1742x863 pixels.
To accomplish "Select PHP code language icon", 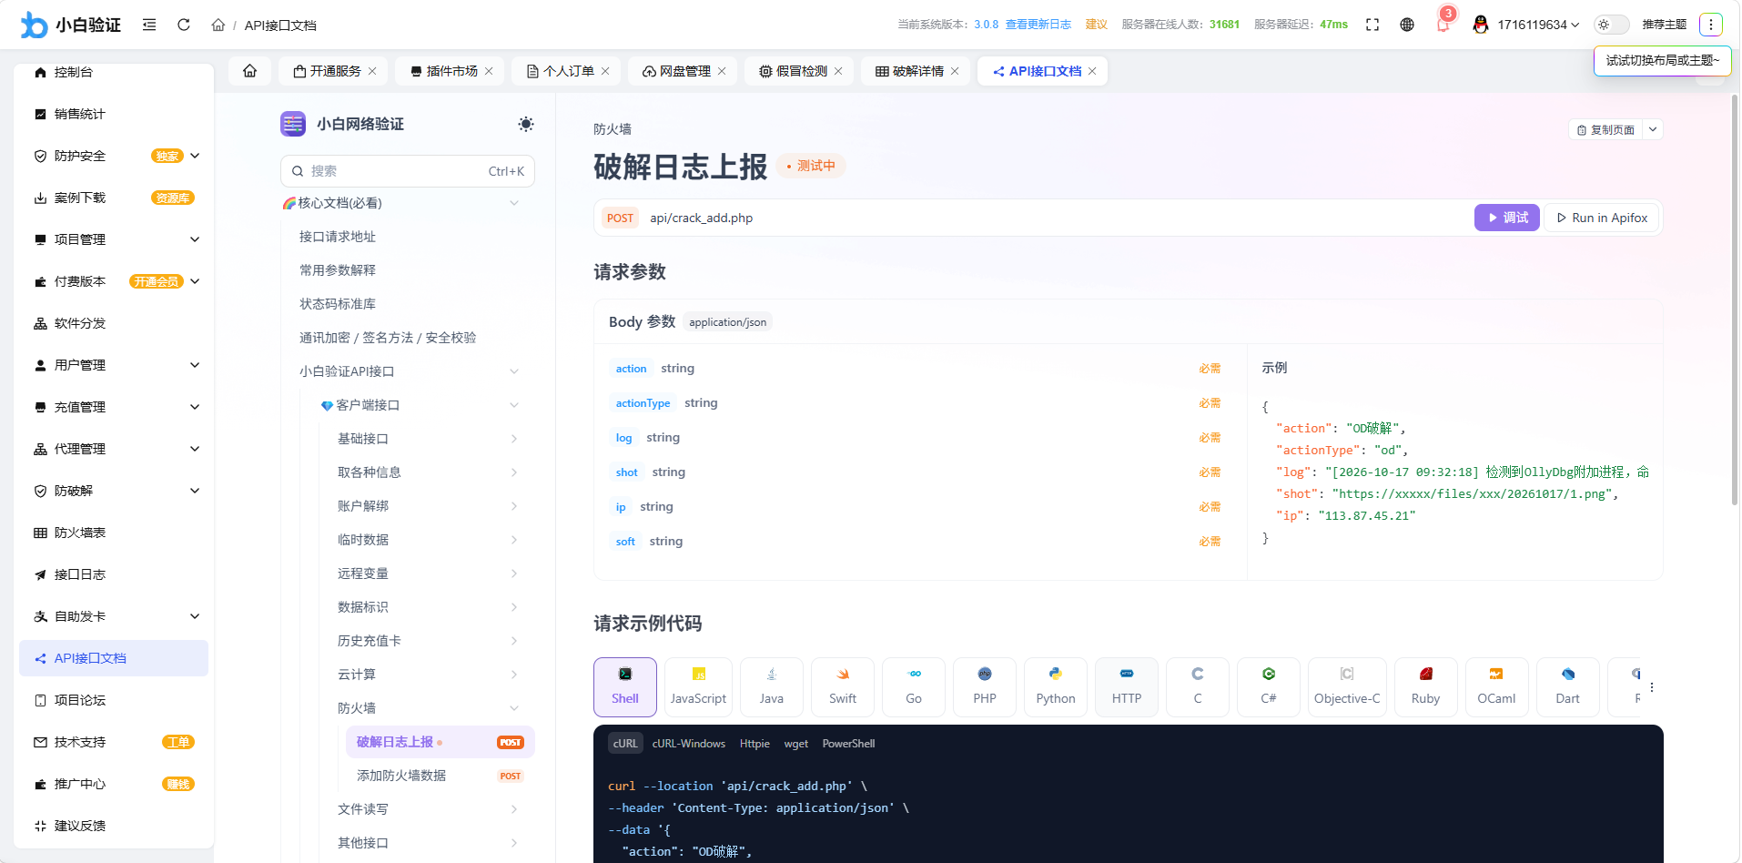I will coord(985,686).
